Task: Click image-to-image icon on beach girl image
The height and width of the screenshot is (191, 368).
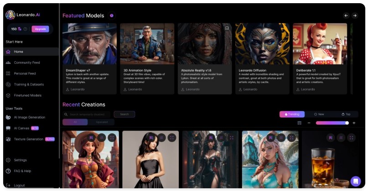Action: [270, 138]
